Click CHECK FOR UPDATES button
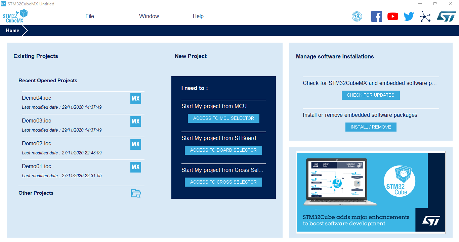The width and height of the screenshot is (459, 242). (x=371, y=95)
